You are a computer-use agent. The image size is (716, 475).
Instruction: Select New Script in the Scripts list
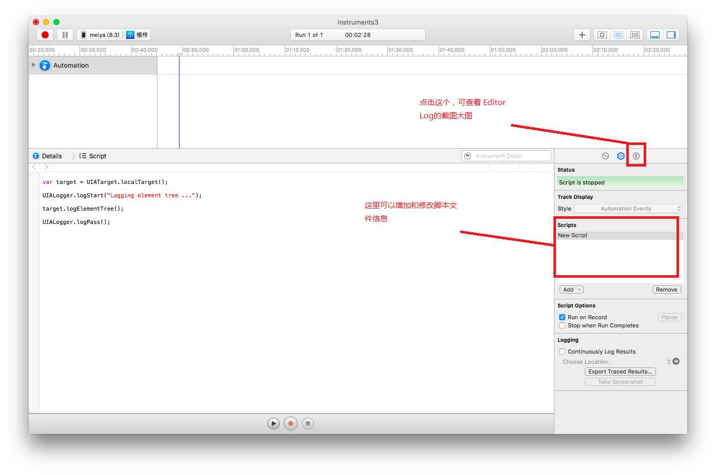point(620,235)
